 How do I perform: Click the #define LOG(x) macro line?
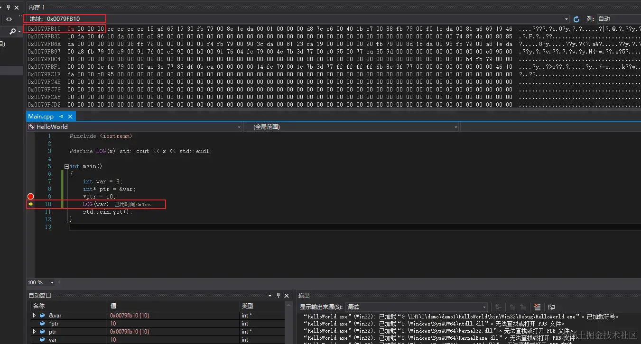click(141, 151)
